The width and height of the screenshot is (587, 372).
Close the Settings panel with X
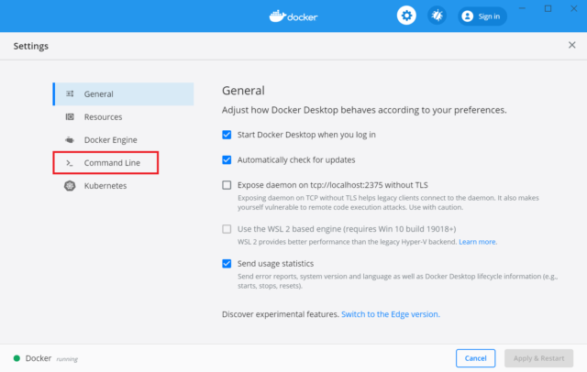click(x=571, y=45)
